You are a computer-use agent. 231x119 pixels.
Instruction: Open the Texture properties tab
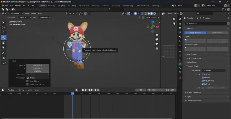[180, 78]
